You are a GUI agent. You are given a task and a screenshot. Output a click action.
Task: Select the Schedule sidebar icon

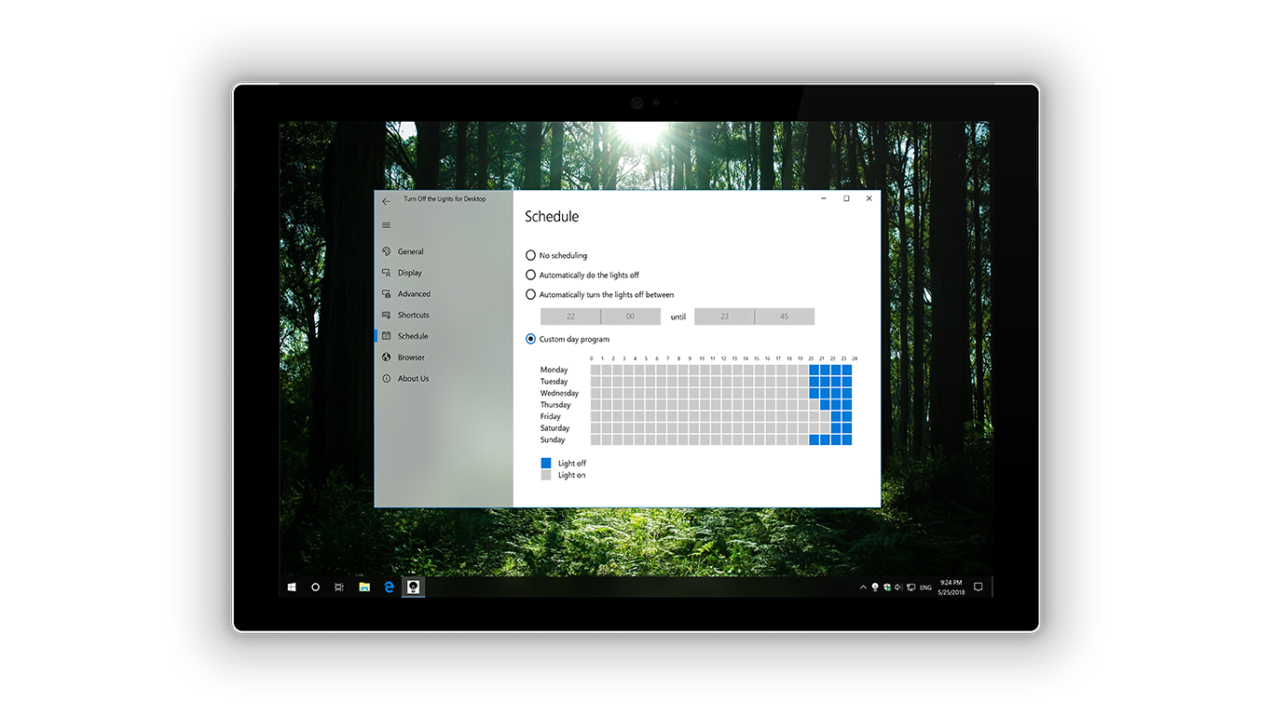[387, 336]
